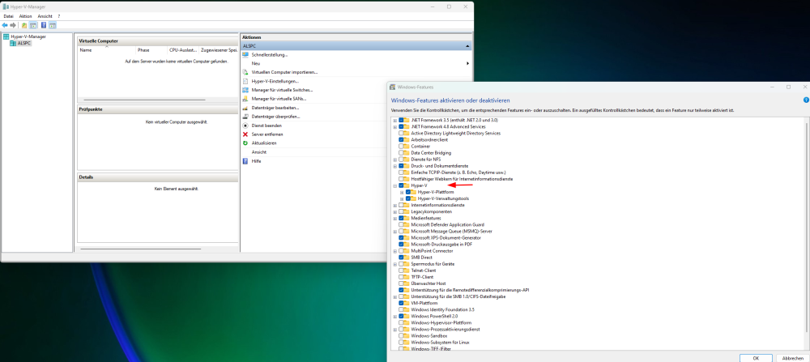This screenshot has width=810, height=362.
Task: Select the ALSPC server node in tree
Action: [21, 44]
